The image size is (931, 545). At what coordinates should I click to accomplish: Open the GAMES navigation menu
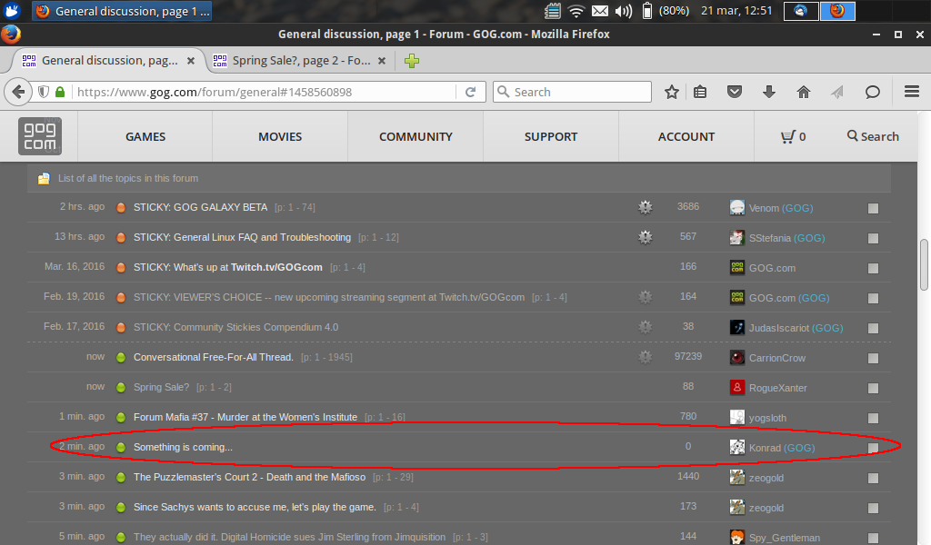click(145, 136)
